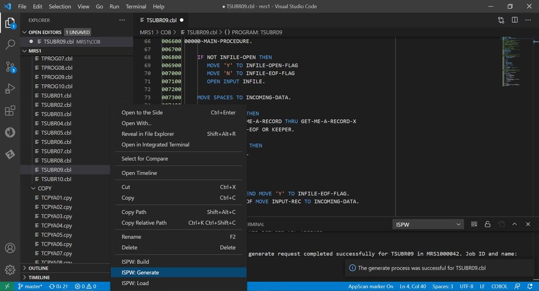Screen dimensions: 539x291
Task: Open editor more actions ellipsis
Action: click(528, 20)
